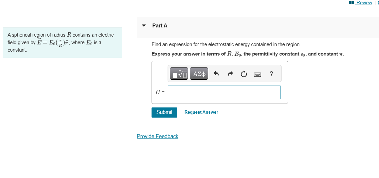
Task: Click into the U = answer field
Action: click(224, 92)
